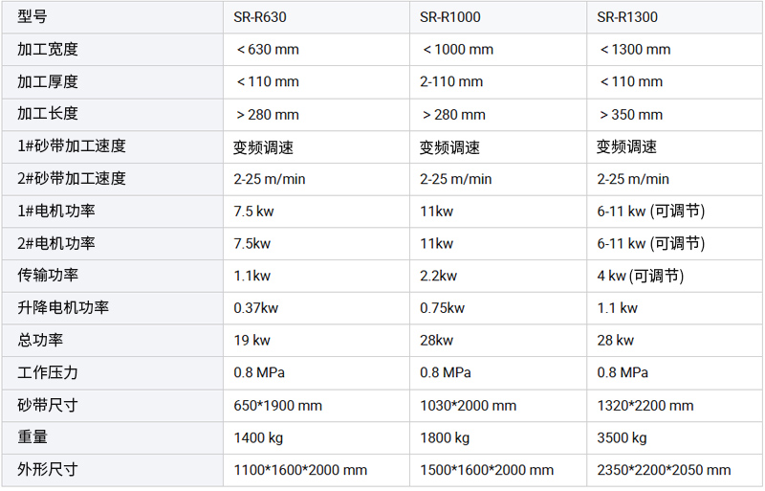Click the 3500 kg weight cell

click(675, 437)
